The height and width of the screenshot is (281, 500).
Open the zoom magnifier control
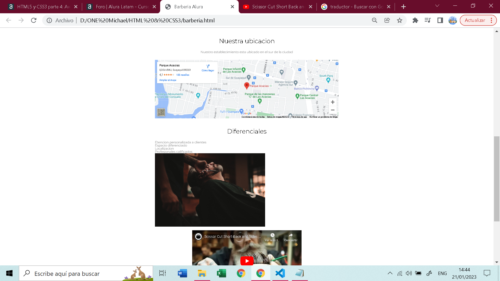[x=374, y=20]
